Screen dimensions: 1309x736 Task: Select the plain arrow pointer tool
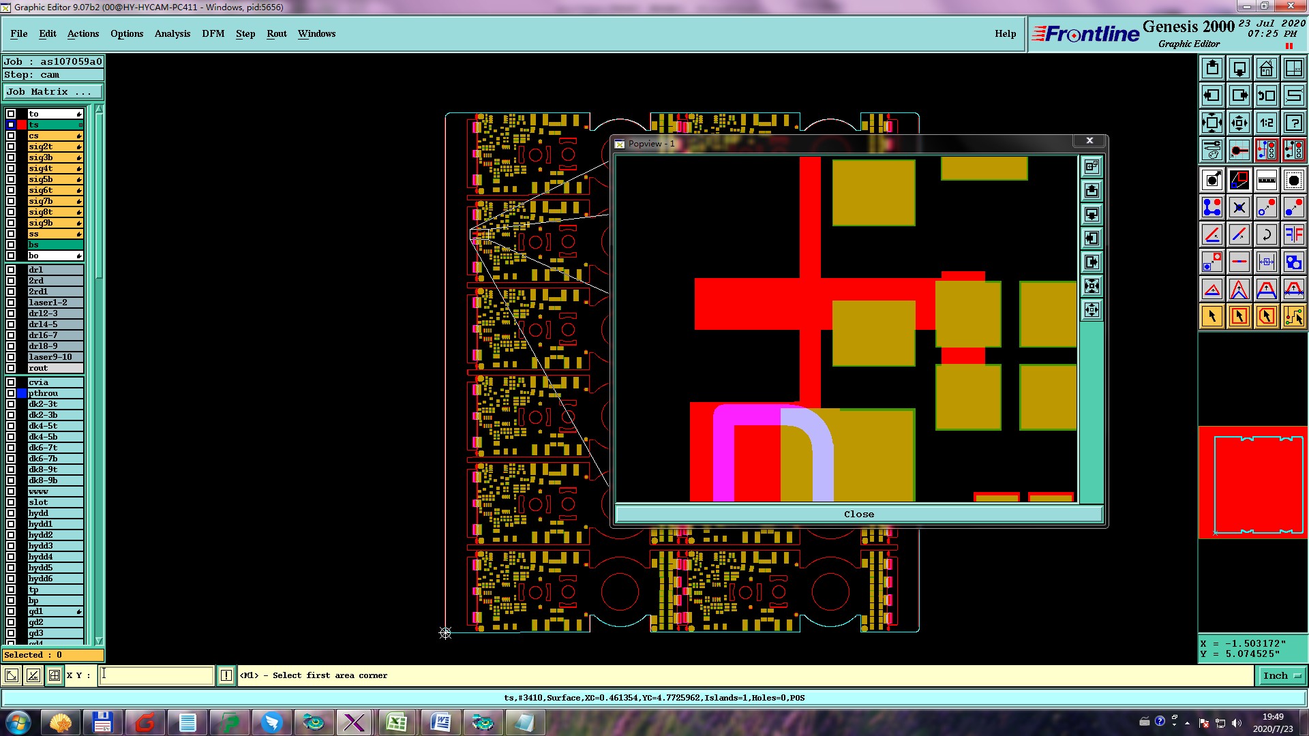[1212, 316]
